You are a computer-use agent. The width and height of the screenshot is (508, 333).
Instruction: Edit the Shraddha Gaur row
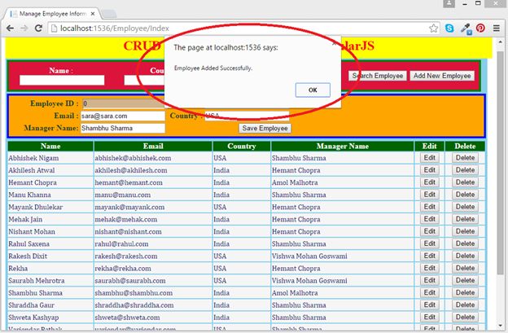(430, 305)
